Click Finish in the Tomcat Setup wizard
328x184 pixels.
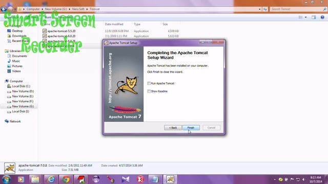pos(191,128)
